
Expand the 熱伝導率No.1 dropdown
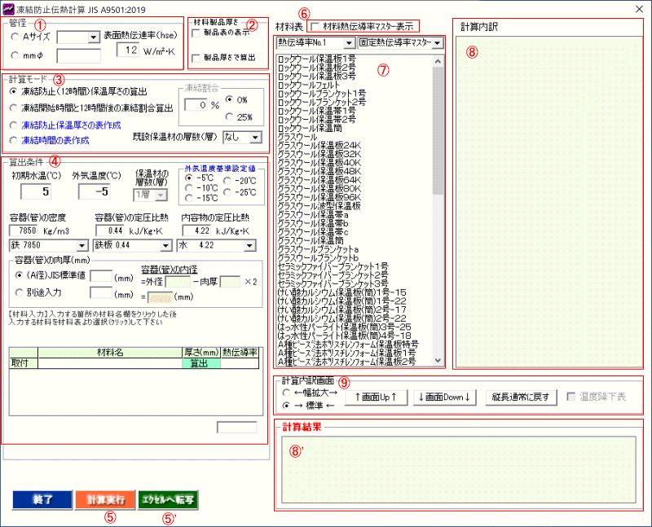coord(348,42)
